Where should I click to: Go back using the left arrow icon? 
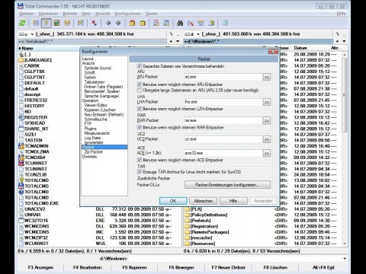pyautogui.click(x=108, y=23)
